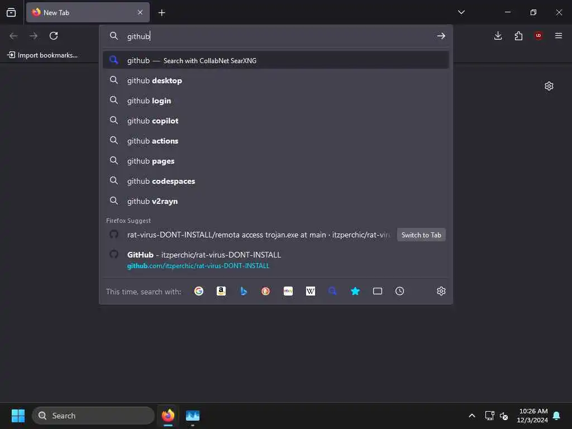572x429 pixels.
Task: Search this time with Amazon
Action: 221,290
